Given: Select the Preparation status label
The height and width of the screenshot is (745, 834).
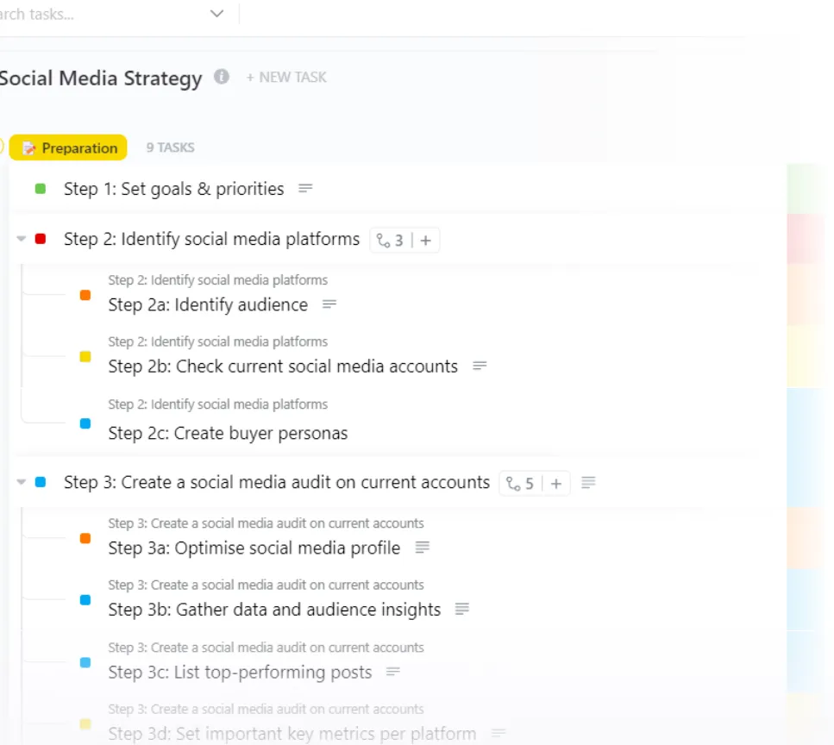Looking at the screenshot, I should pos(68,147).
